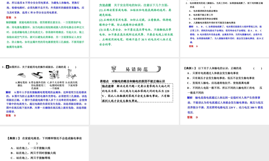Click 答案 B above the 知识链接 section
Viewport: 269px width, 161px height.
tap(11, 17)
